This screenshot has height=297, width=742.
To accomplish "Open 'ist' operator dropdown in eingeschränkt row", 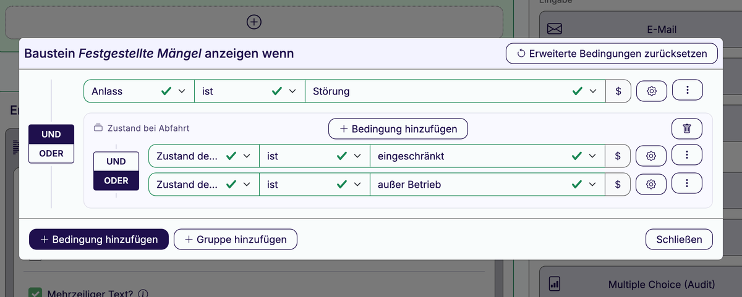I will 314,156.
